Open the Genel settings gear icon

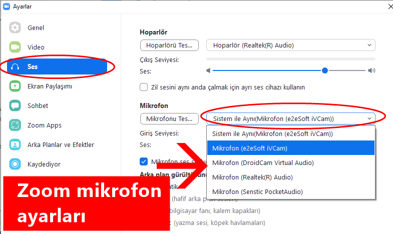(15, 27)
